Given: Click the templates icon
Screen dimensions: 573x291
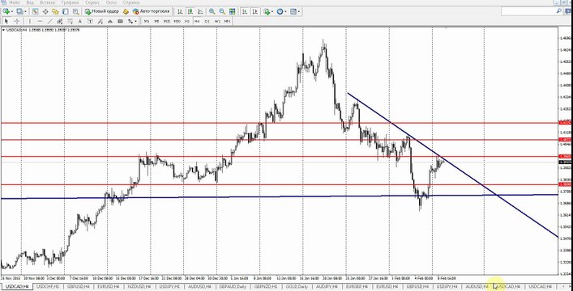Looking at the screenshot, I should [x=293, y=11].
